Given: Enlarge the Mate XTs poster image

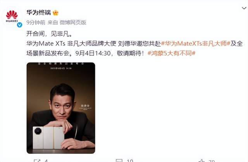Looking at the screenshot, I should [x=61, y=108].
